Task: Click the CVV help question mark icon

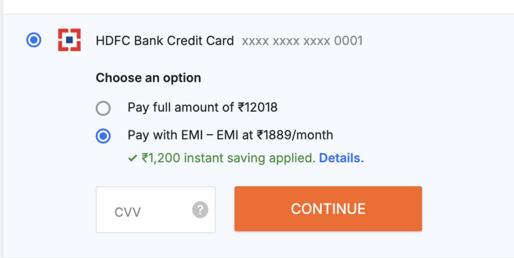Action: coord(200,210)
